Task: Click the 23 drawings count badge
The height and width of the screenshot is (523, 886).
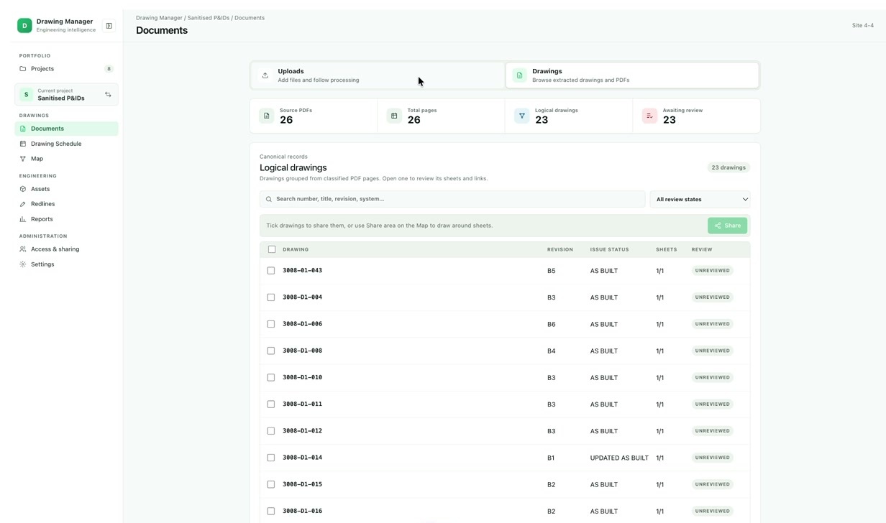Action: 729,167
